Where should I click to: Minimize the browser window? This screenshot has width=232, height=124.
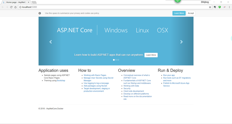(x=214, y=2)
